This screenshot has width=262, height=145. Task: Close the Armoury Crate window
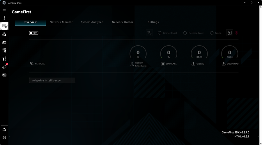point(258,3)
